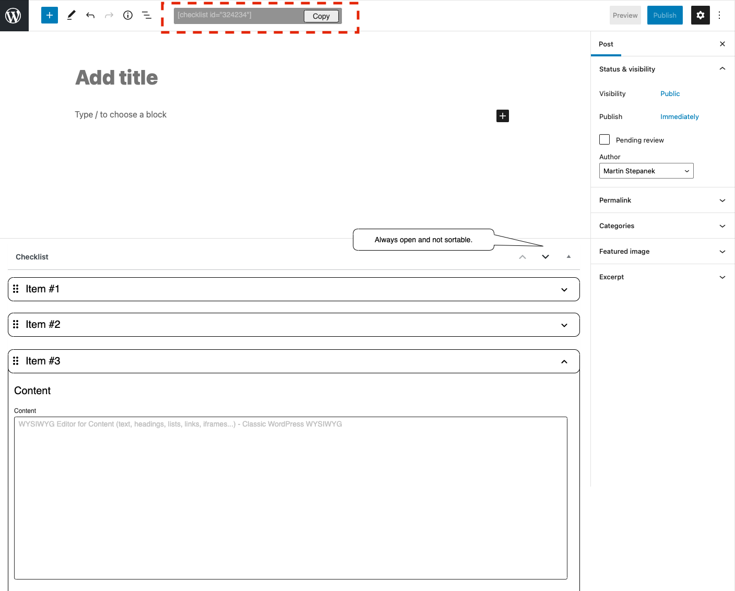Expand the Categories panel
735x591 pixels.
coord(722,226)
